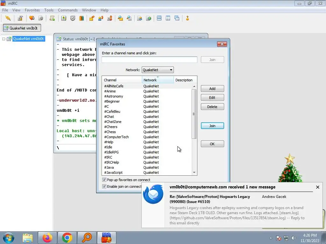Open the Commands menu
The height and width of the screenshot is (244, 326).
tap(68, 10)
